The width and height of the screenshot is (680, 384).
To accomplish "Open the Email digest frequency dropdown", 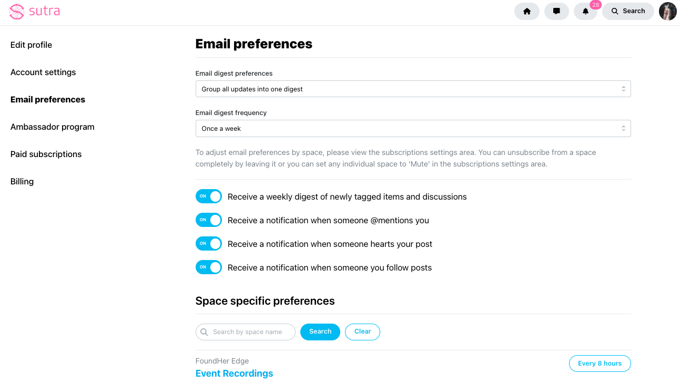I will tap(413, 128).
